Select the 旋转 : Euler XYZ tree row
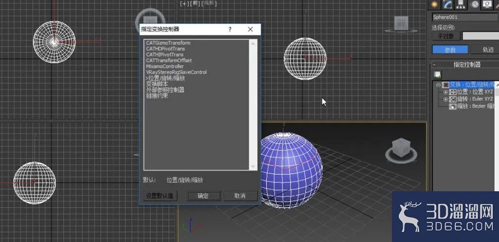Viewport: 499px width, 242px height. [x=475, y=99]
